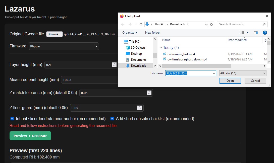Toggle Inherit slicer feedrate near anchor checkbox
This screenshot has width=274, height=163.
pos(12,119)
